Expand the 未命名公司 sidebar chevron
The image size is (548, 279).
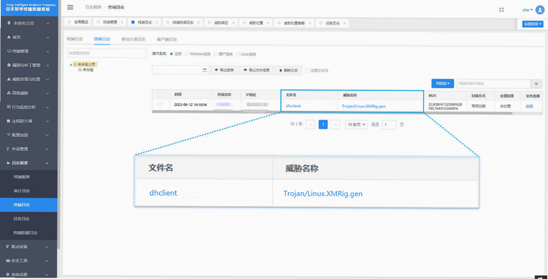pyautogui.click(x=47, y=23)
